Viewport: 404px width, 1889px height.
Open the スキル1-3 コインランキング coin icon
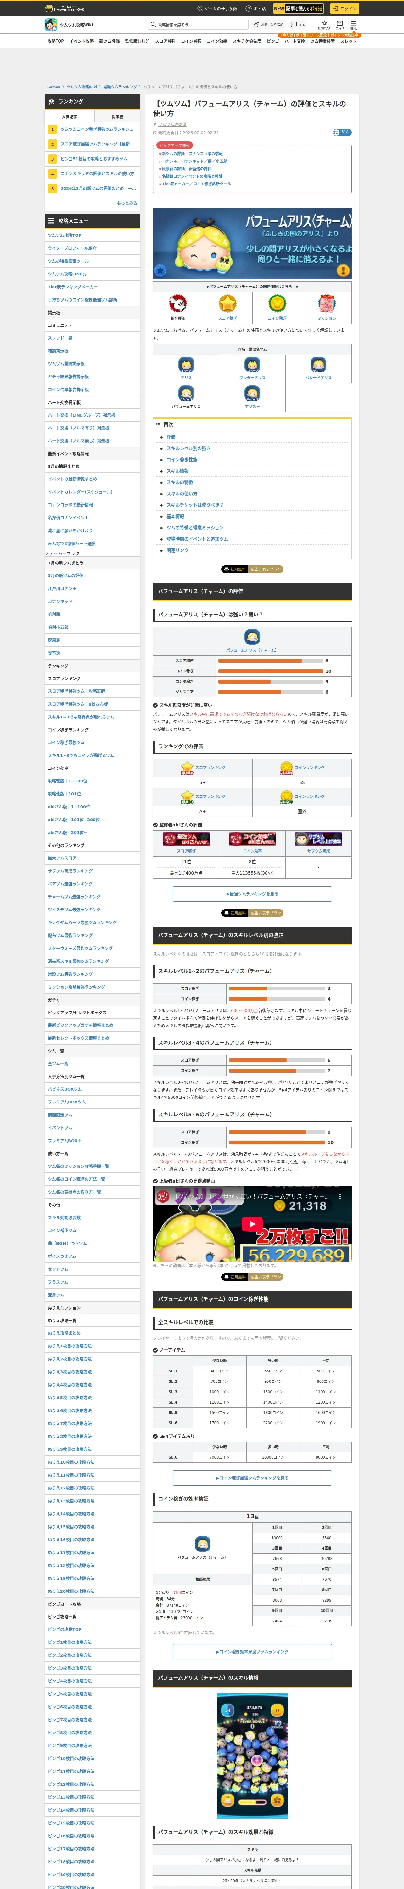286,797
